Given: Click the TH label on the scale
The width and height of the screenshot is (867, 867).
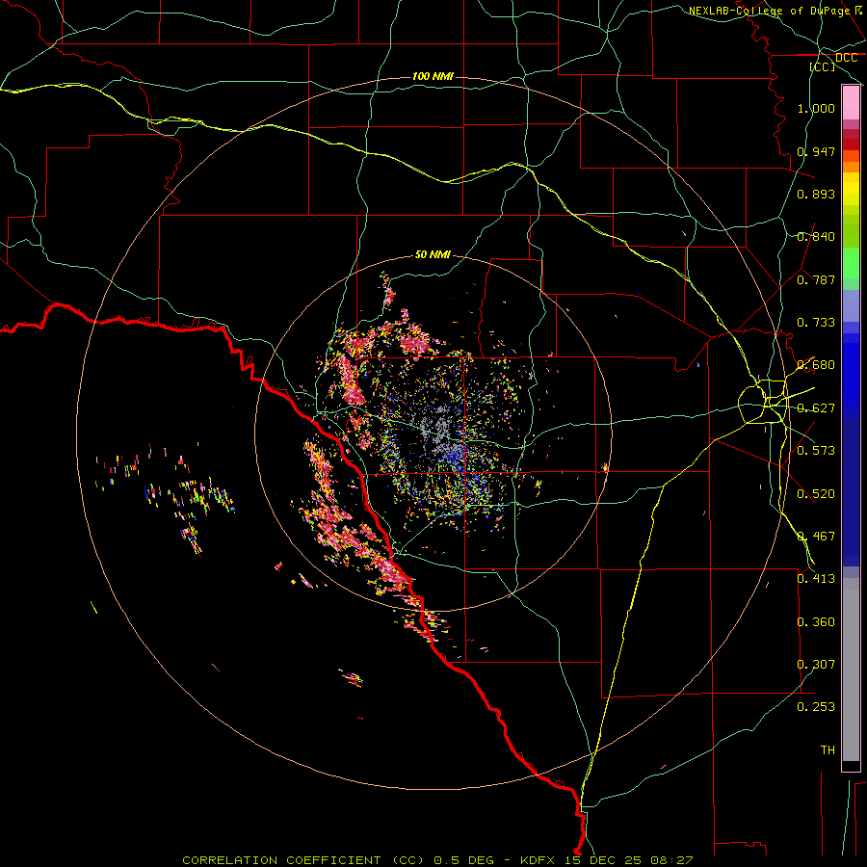Looking at the screenshot, I should tap(828, 750).
